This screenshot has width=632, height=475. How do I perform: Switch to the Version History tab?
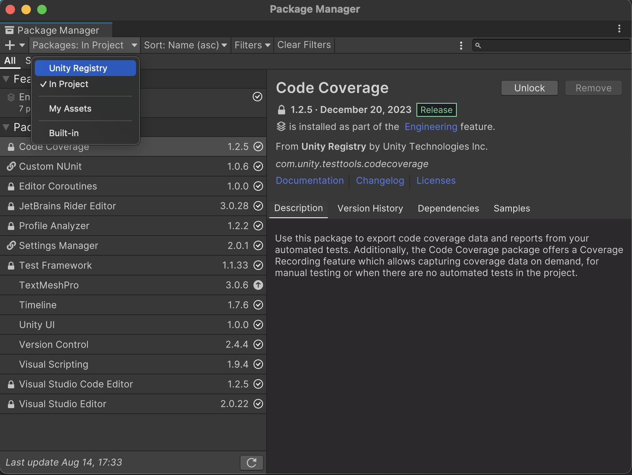coord(370,209)
